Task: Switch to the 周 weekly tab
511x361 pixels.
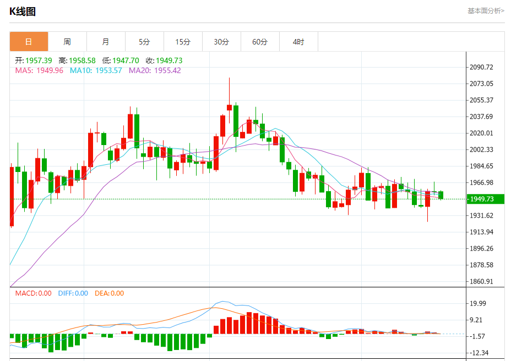Action: [68, 42]
